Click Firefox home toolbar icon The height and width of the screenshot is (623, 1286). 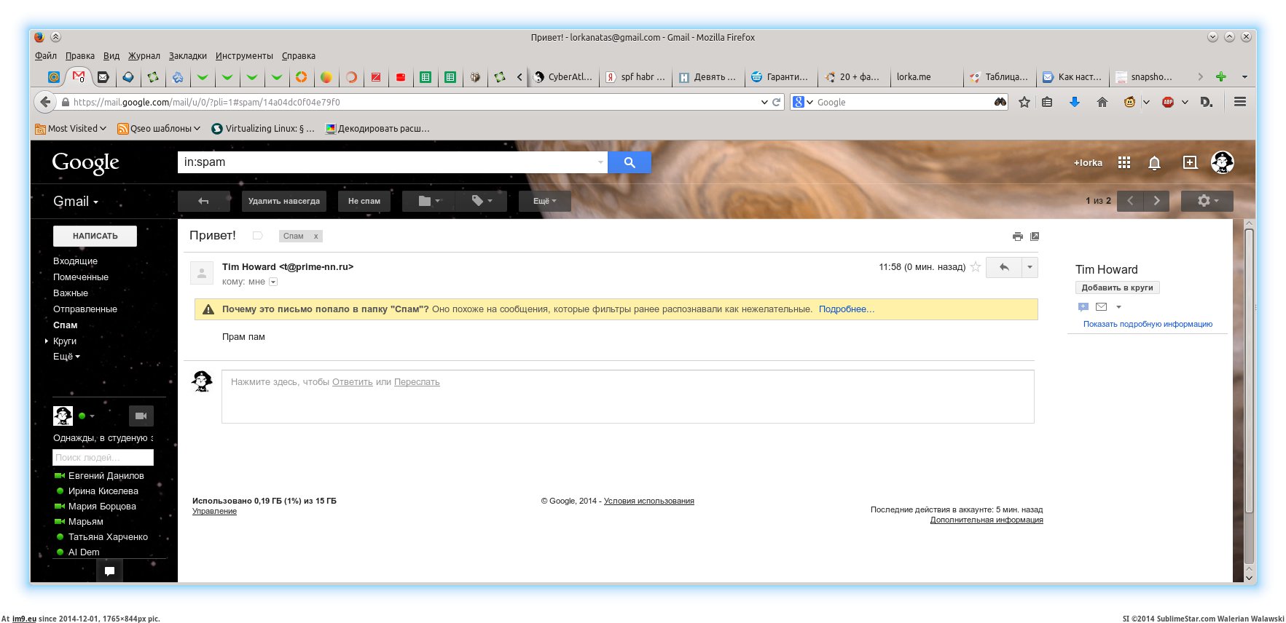pos(1102,102)
